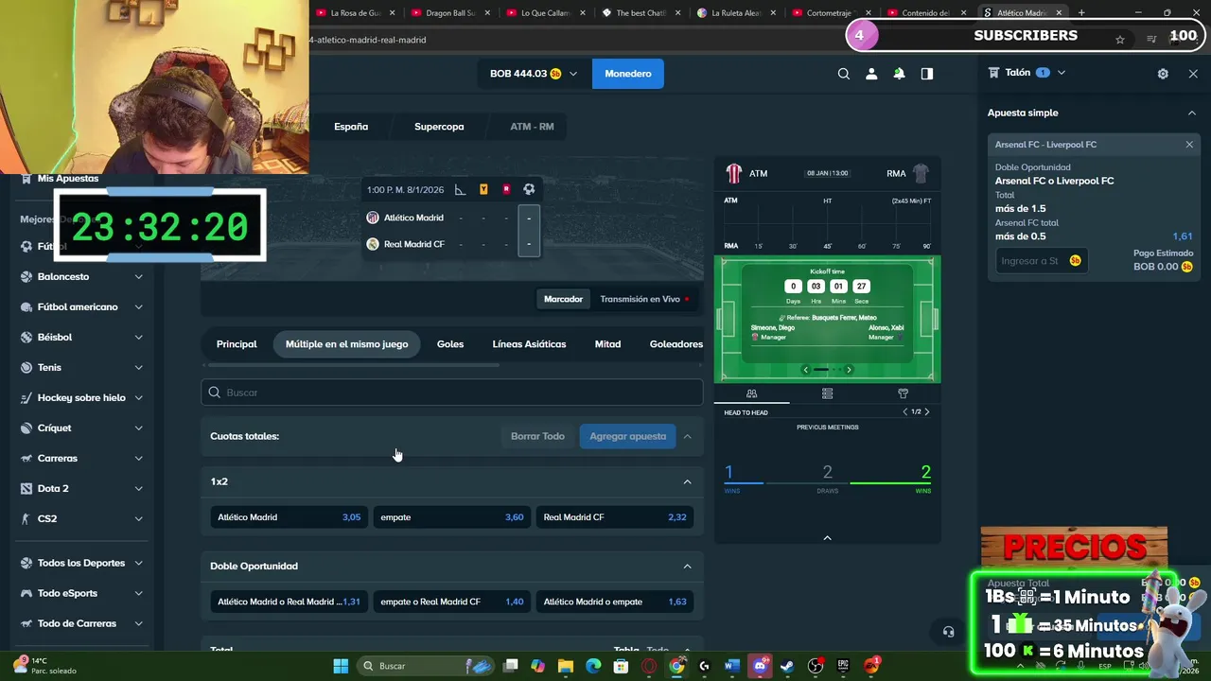Open the user profile icon
The width and height of the screenshot is (1211, 681).
[x=871, y=74]
